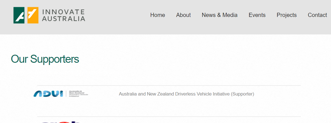The height and width of the screenshot is (123, 331).
Task: Navigate to the Events page
Action: [257, 15]
